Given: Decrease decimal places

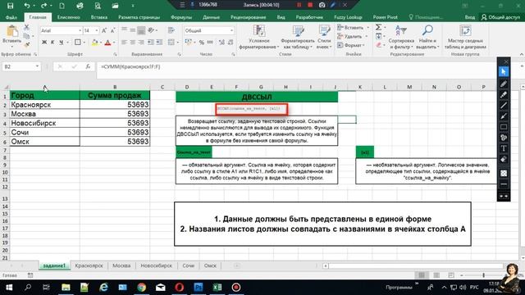Looking at the screenshot, I should (231, 42).
